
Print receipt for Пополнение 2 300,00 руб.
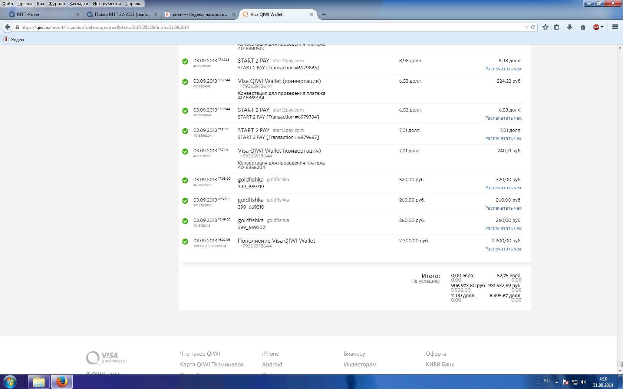[x=503, y=249]
